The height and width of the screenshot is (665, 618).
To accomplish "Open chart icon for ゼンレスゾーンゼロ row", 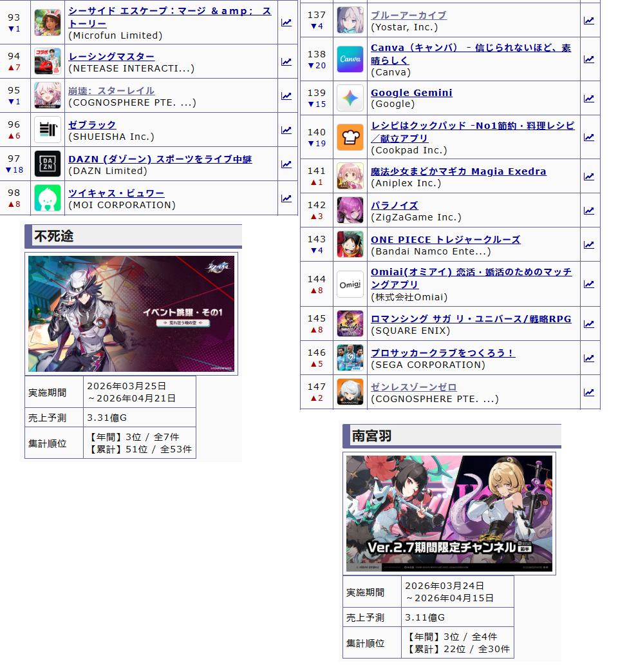I will point(589,392).
